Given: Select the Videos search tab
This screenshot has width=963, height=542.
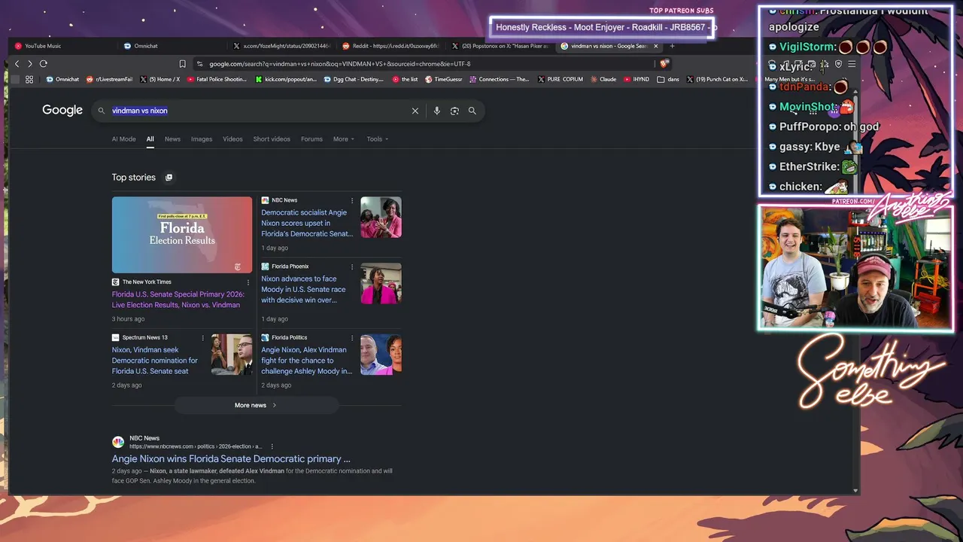Looking at the screenshot, I should click(232, 139).
